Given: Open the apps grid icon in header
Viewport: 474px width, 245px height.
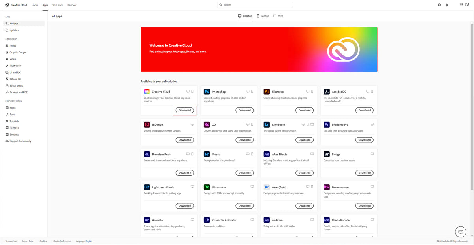Looking at the screenshot, I should coord(461,5).
